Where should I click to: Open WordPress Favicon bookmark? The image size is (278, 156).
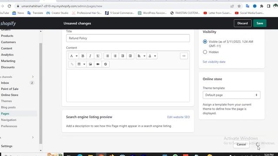152,13
